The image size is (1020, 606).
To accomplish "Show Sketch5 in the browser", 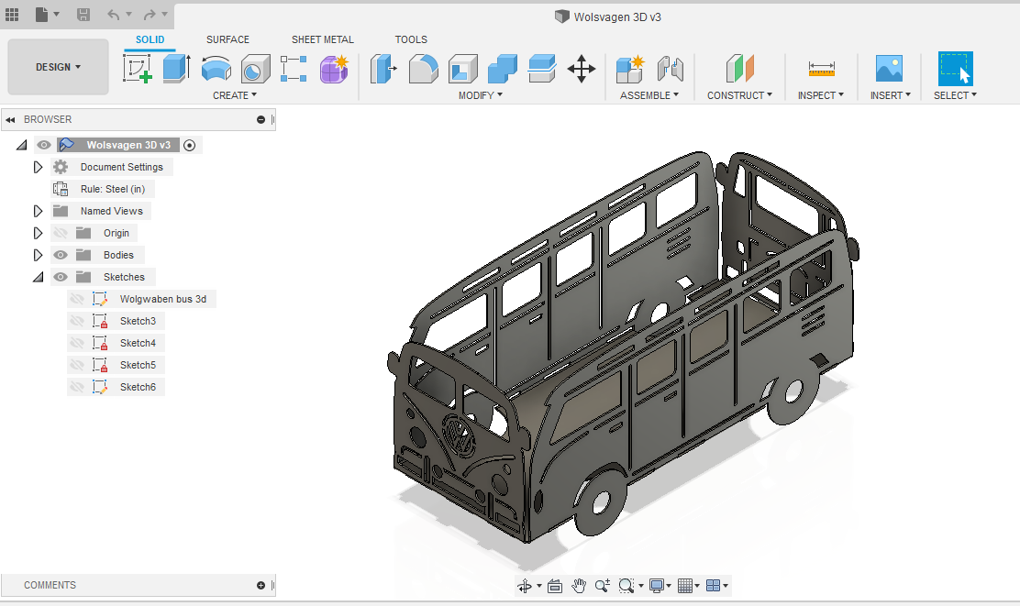I will [77, 365].
